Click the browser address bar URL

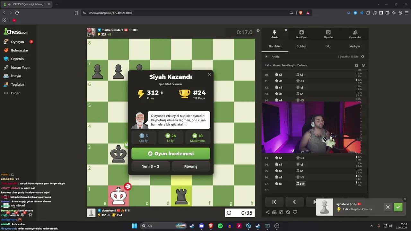click(110, 13)
